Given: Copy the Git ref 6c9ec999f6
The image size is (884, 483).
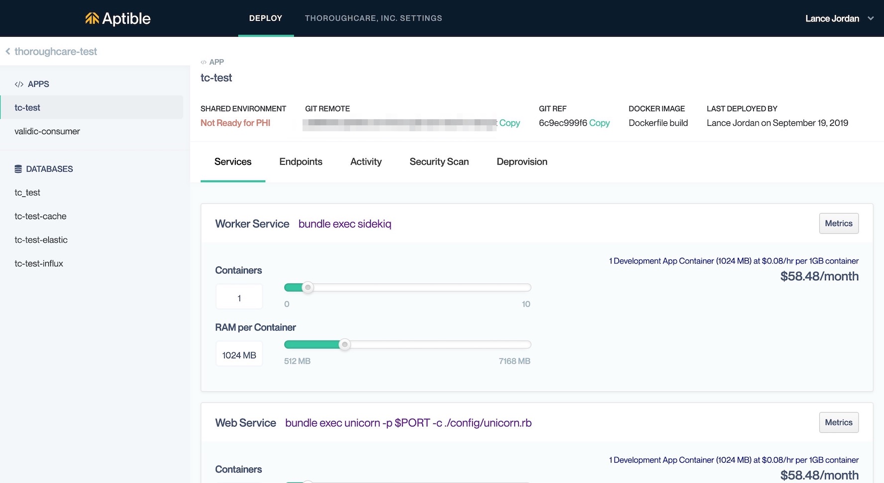Looking at the screenshot, I should (599, 123).
